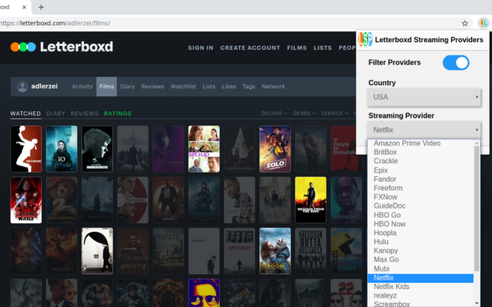Choose realeyz from the list

[421, 295]
